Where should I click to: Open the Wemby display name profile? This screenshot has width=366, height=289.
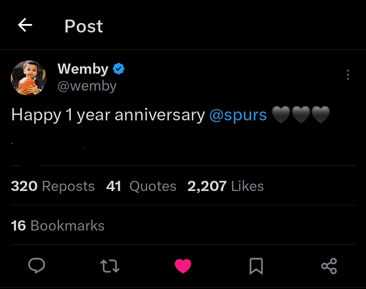tap(83, 69)
